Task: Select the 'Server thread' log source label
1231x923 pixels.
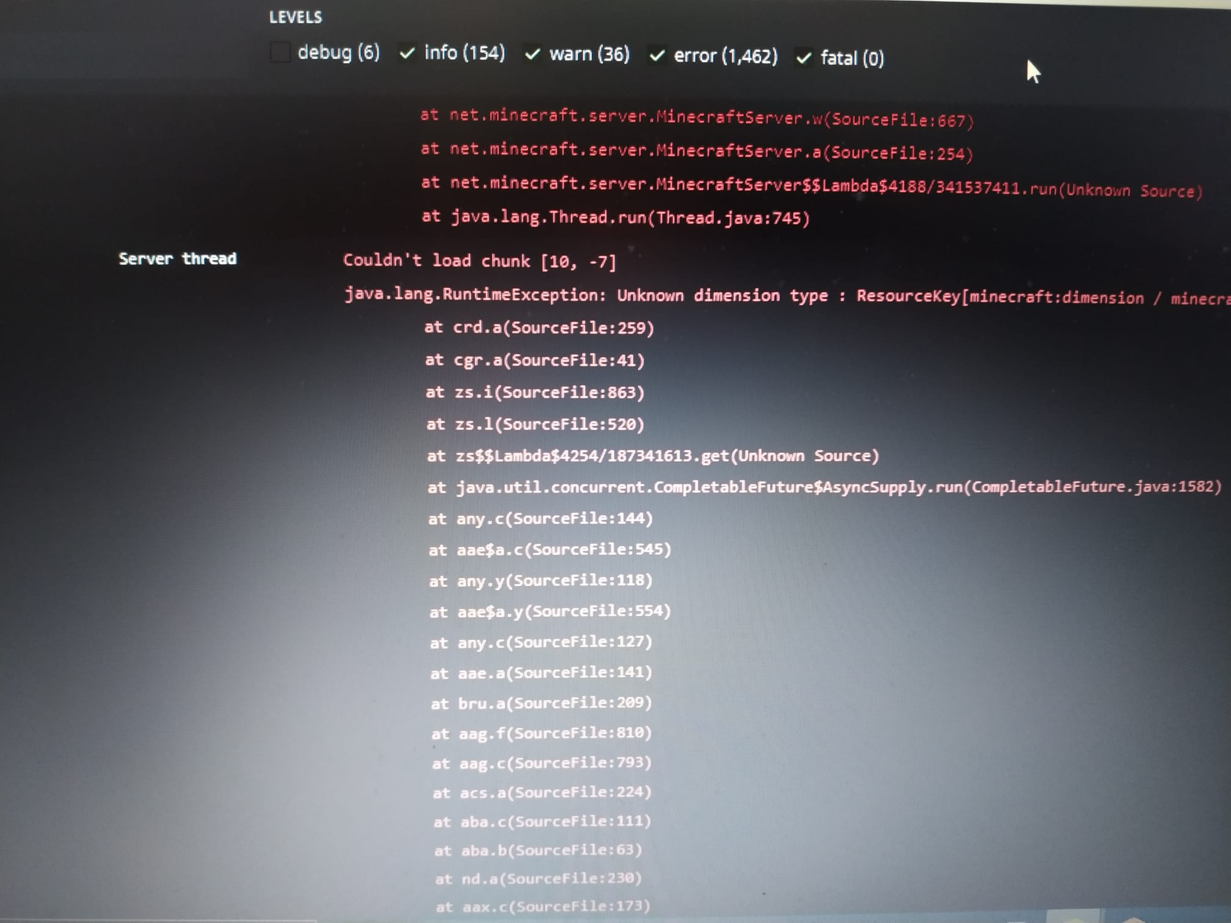Action: pos(177,259)
